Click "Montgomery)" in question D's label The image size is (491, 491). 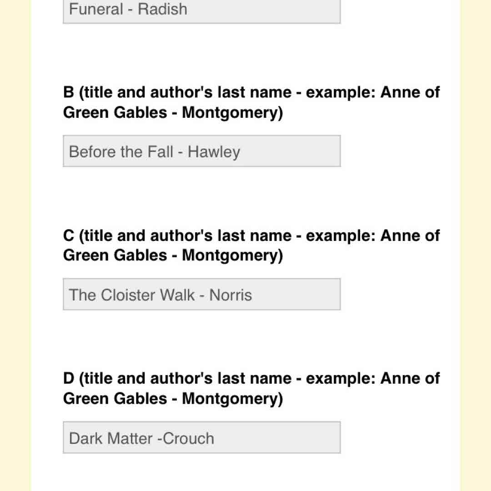tap(232, 399)
